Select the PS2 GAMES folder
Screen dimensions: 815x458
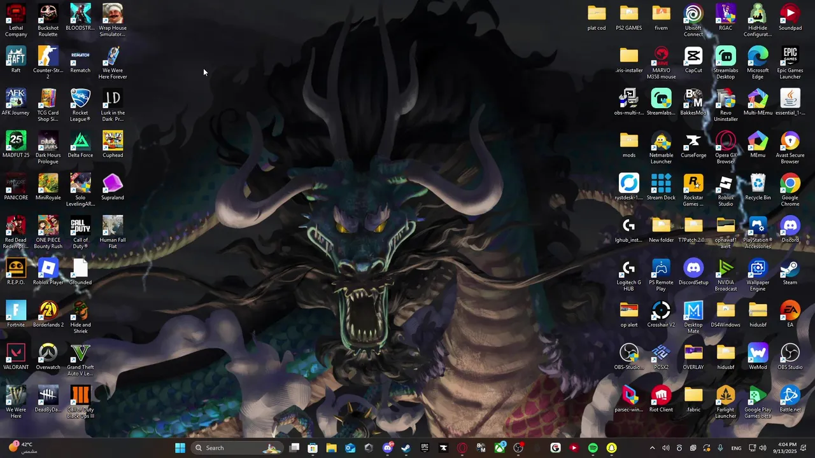pyautogui.click(x=629, y=18)
